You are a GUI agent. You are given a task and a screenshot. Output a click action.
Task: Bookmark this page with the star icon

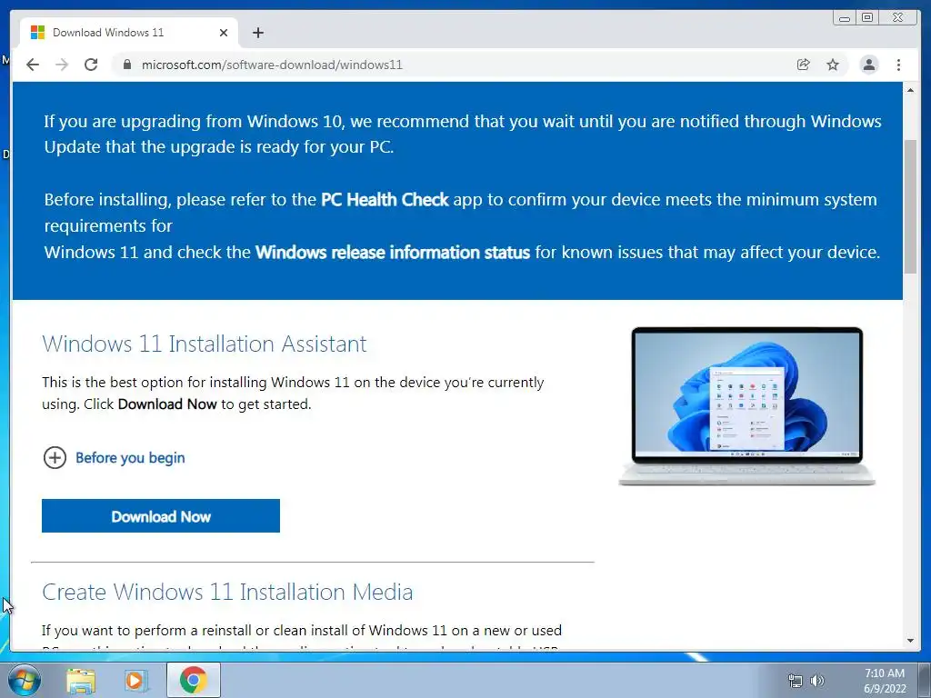(833, 65)
